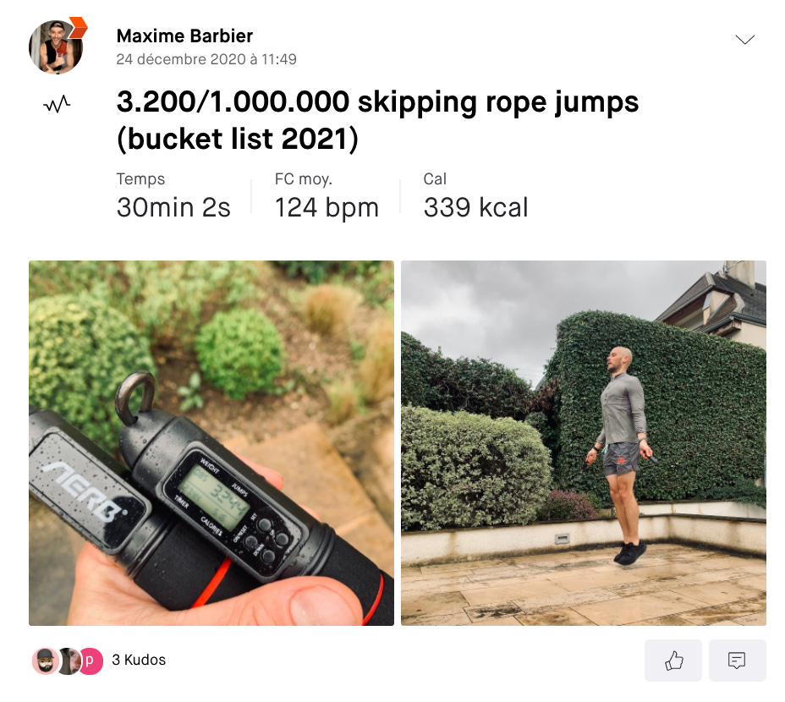Click the 24 décembre 2020 timestamp
The image size is (785, 702).
coord(206,59)
